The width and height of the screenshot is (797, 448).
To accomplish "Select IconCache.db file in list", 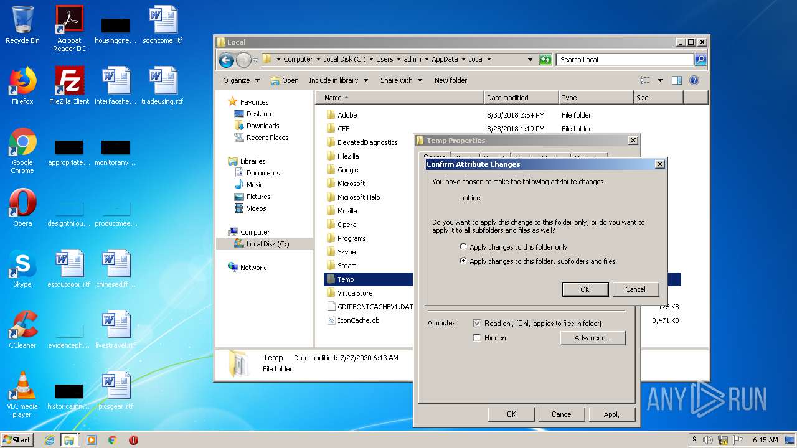I will coord(358,320).
